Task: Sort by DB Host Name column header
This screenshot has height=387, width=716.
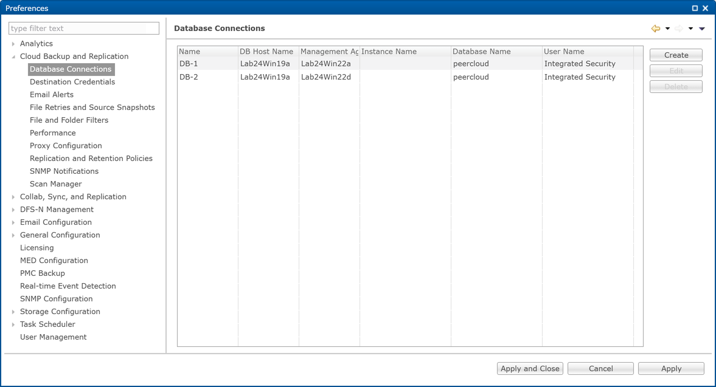Action: tap(268, 52)
